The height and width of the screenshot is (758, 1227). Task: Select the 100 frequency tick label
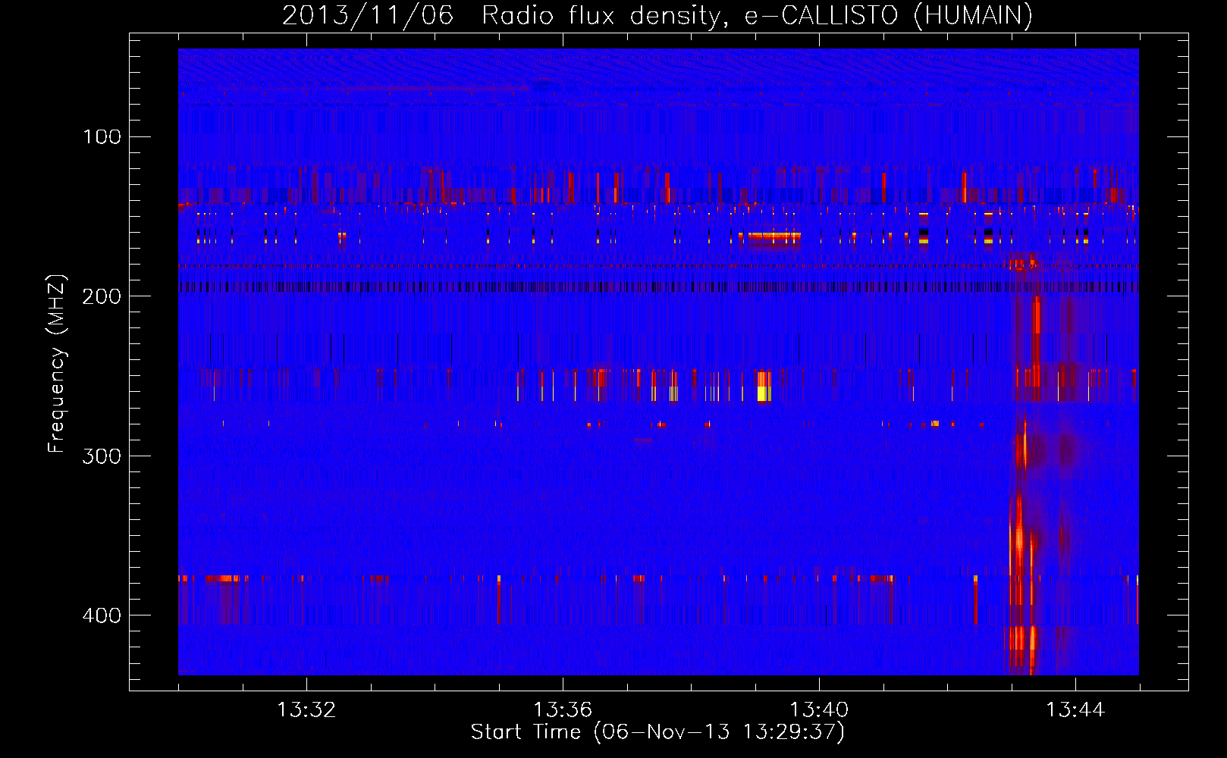pyautogui.click(x=102, y=136)
